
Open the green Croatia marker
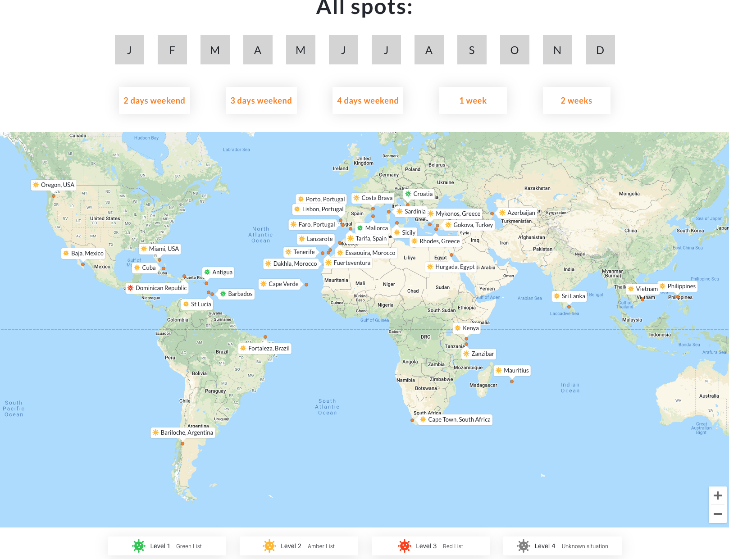(x=419, y=194)
